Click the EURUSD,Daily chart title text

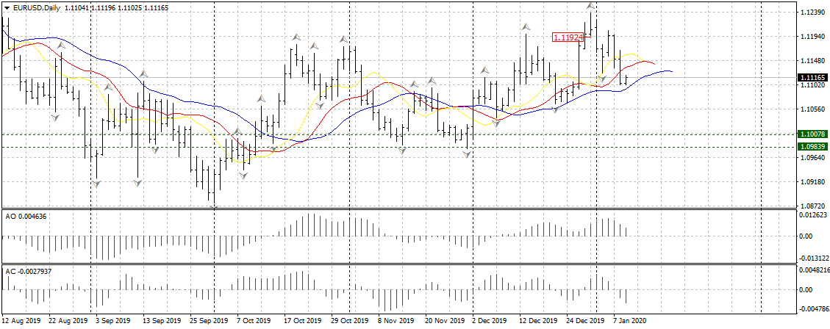pos(37,8)
